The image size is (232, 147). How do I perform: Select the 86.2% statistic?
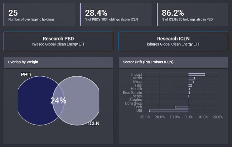click(x=173, y=13)
